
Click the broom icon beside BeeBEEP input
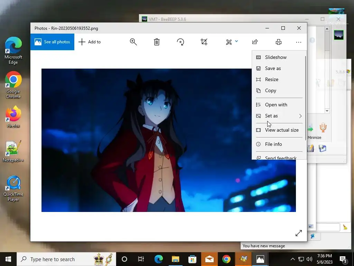[x=345, y=227]
